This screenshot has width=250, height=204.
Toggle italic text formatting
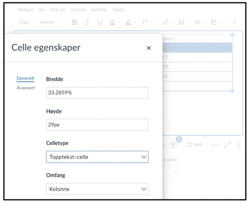[x=87, y=22]
